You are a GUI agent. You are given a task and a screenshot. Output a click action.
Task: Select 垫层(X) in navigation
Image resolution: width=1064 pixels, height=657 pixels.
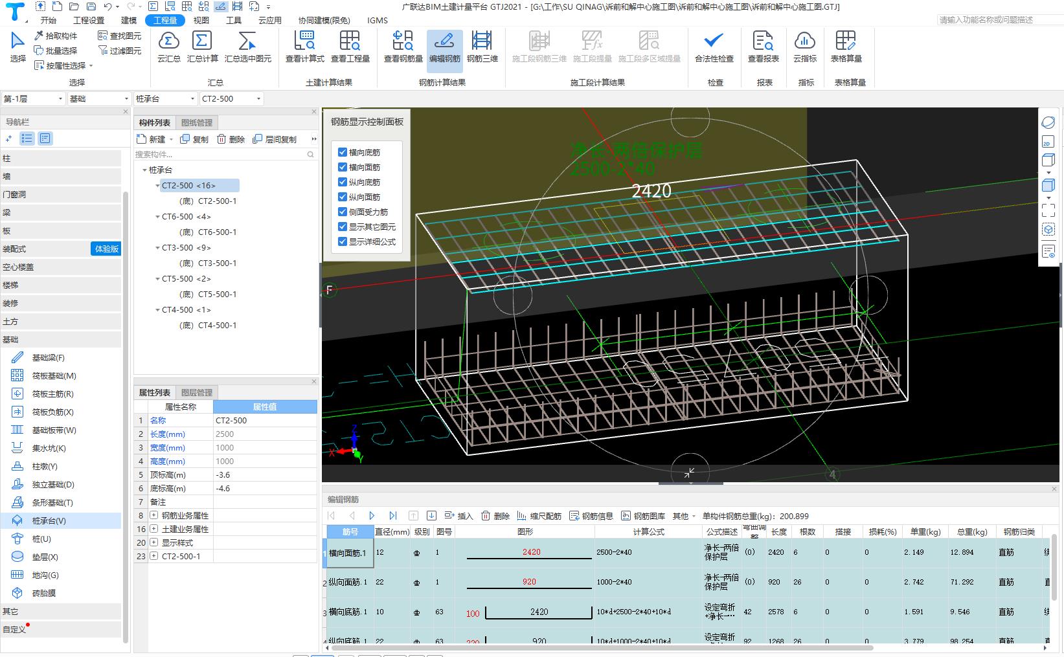pos(45,557)
